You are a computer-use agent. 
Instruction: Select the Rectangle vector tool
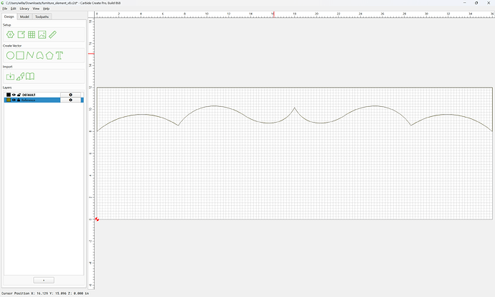pos(20,55)
